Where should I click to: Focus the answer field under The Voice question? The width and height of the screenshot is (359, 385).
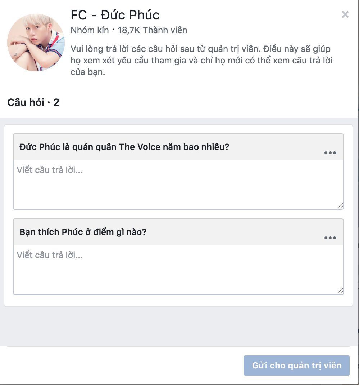coord(178,185)
